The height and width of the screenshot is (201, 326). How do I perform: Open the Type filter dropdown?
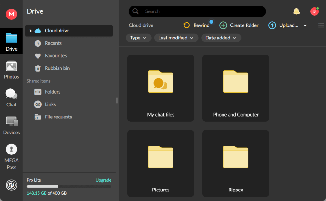(x=138, y=38)
